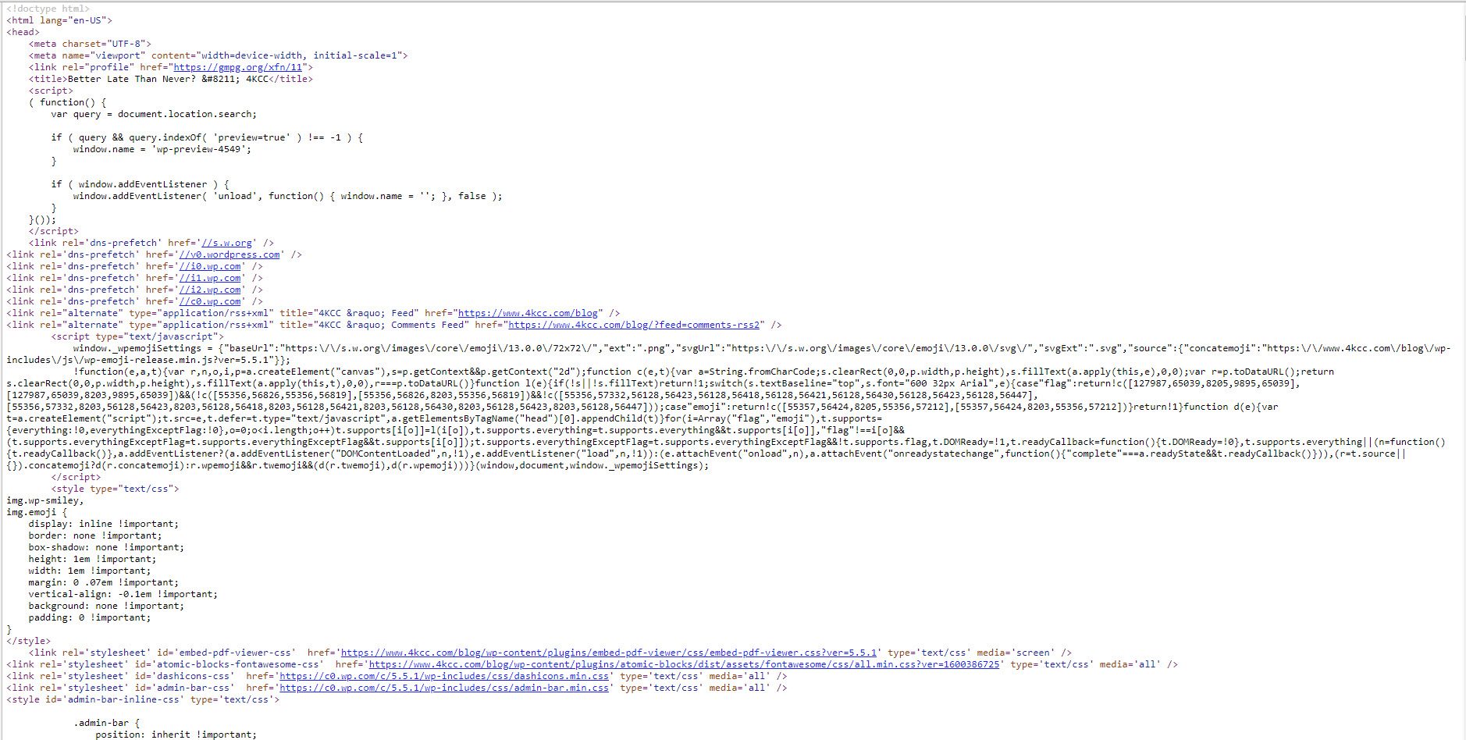
Task: Click the '.admin-bar {' CSS rule line
Action: coord(107,723)
